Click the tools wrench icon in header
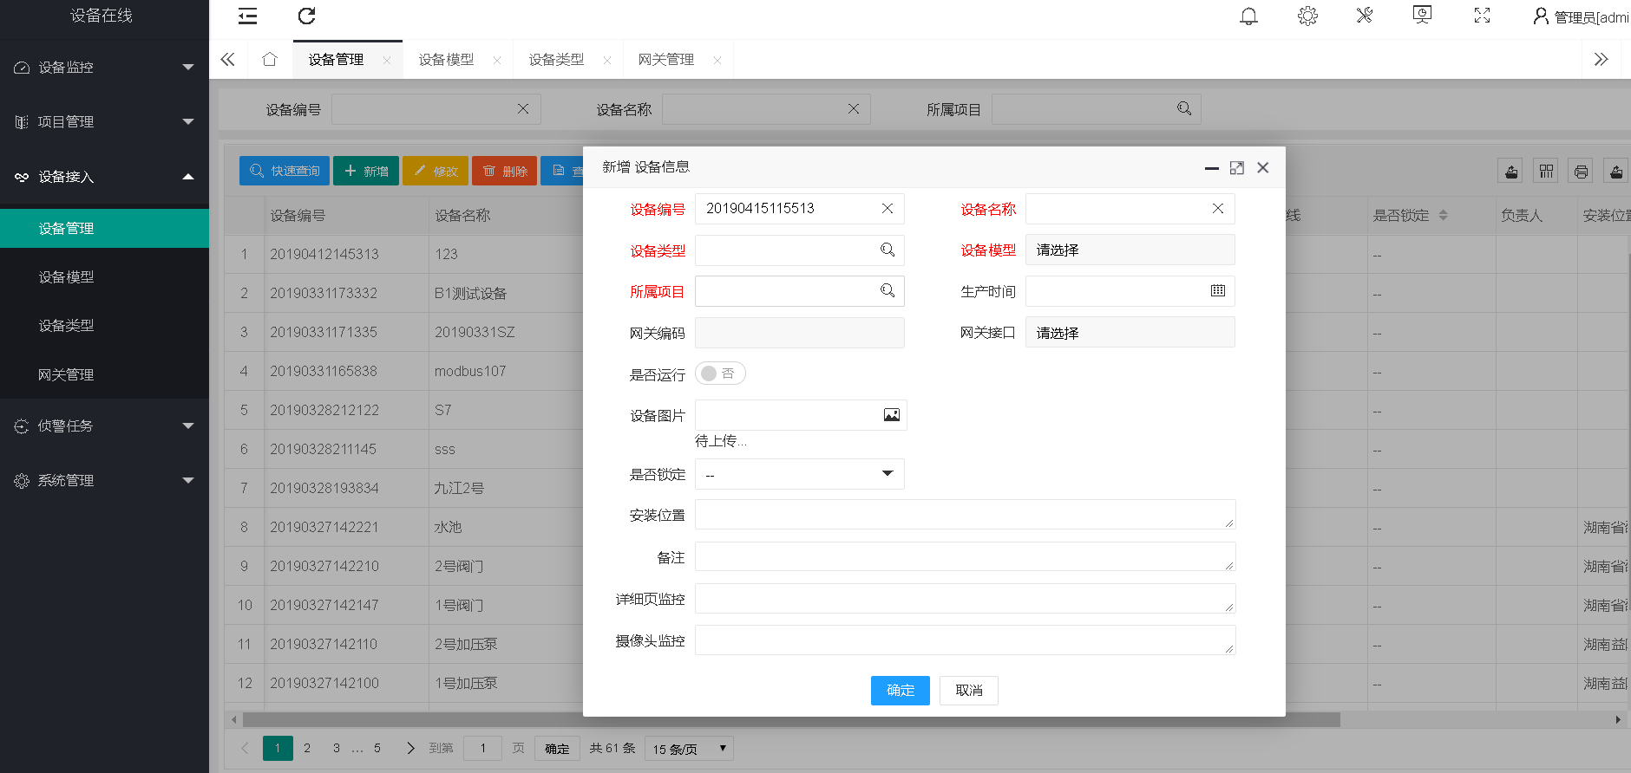This screenshot has width=1631, height=773. tap(1365, 16)
